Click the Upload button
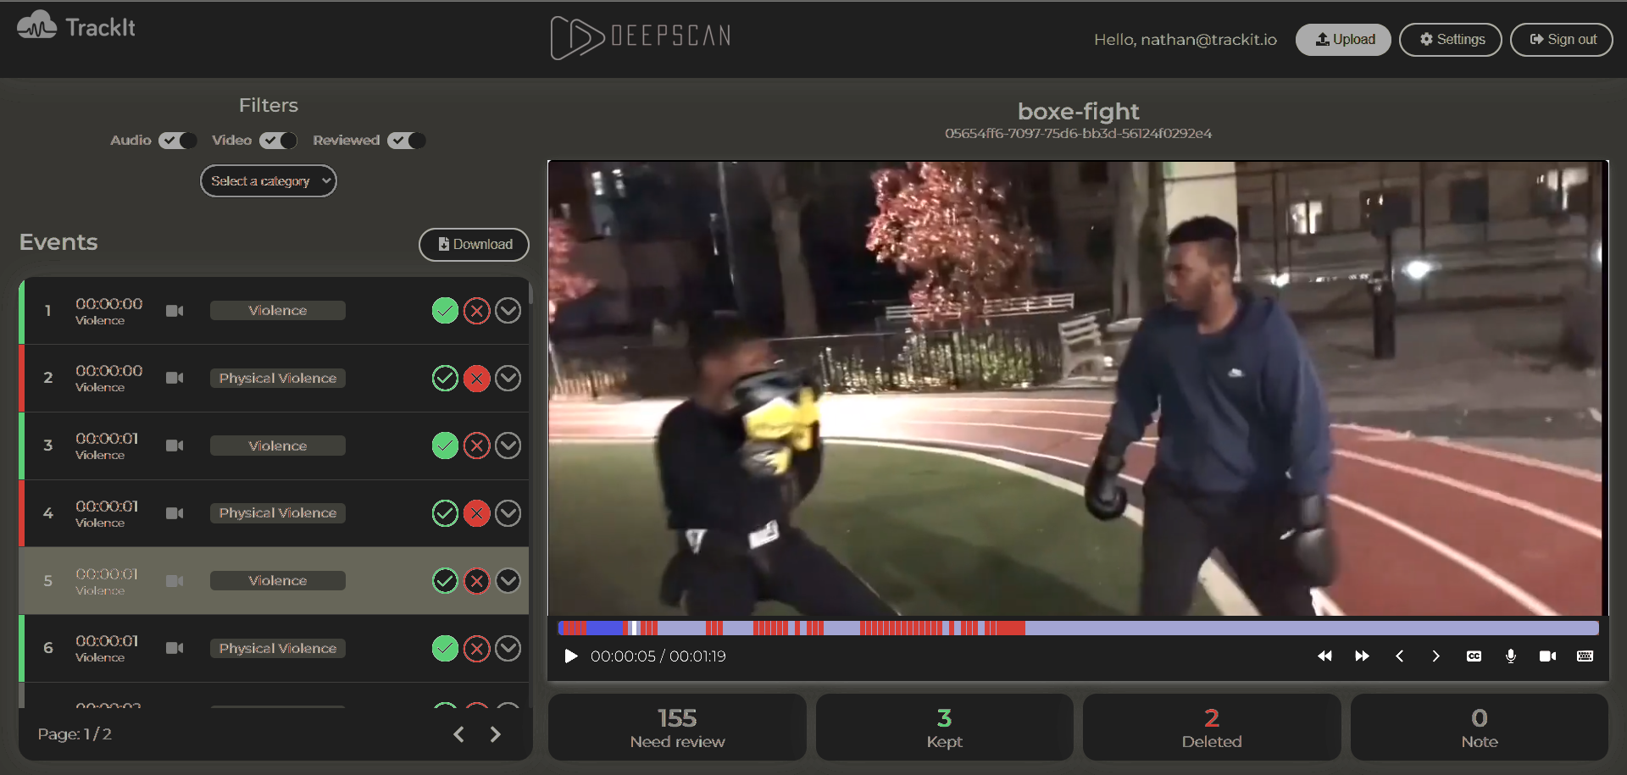The image size is (1627, 775). (1343, 40)
